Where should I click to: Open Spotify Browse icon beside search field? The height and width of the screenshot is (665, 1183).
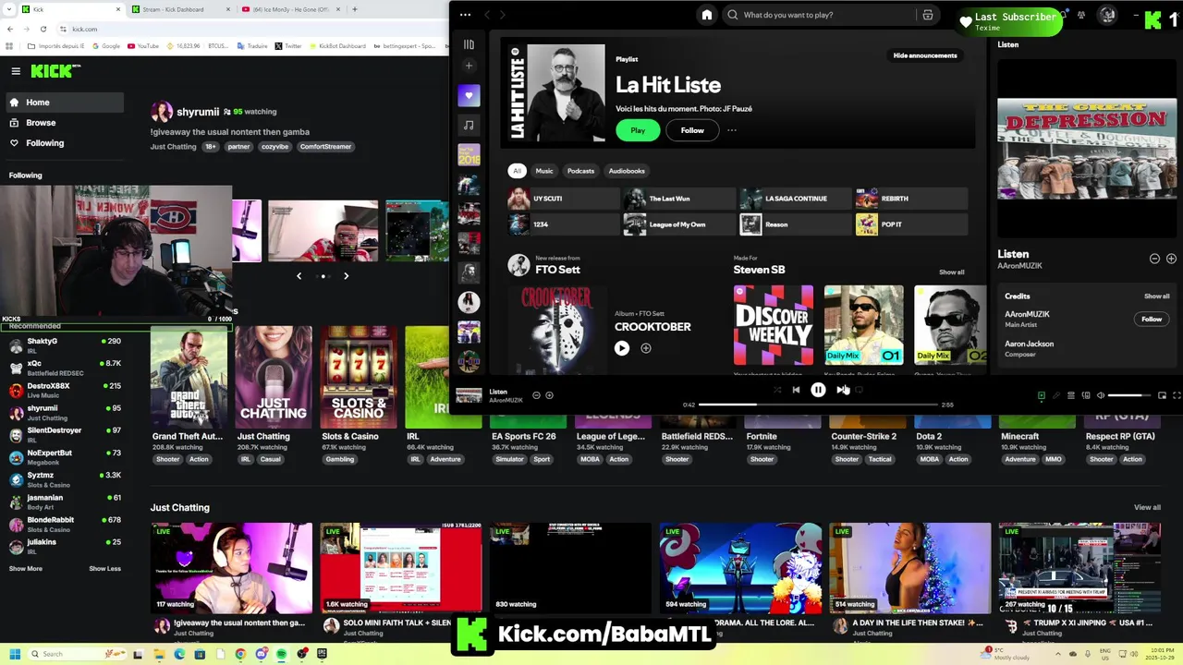click(x=928, y=15)
